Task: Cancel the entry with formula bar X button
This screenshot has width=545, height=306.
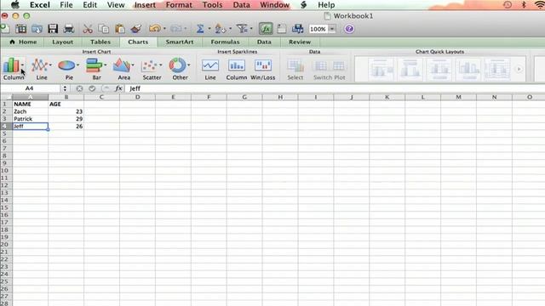Action: coord(79,88)
